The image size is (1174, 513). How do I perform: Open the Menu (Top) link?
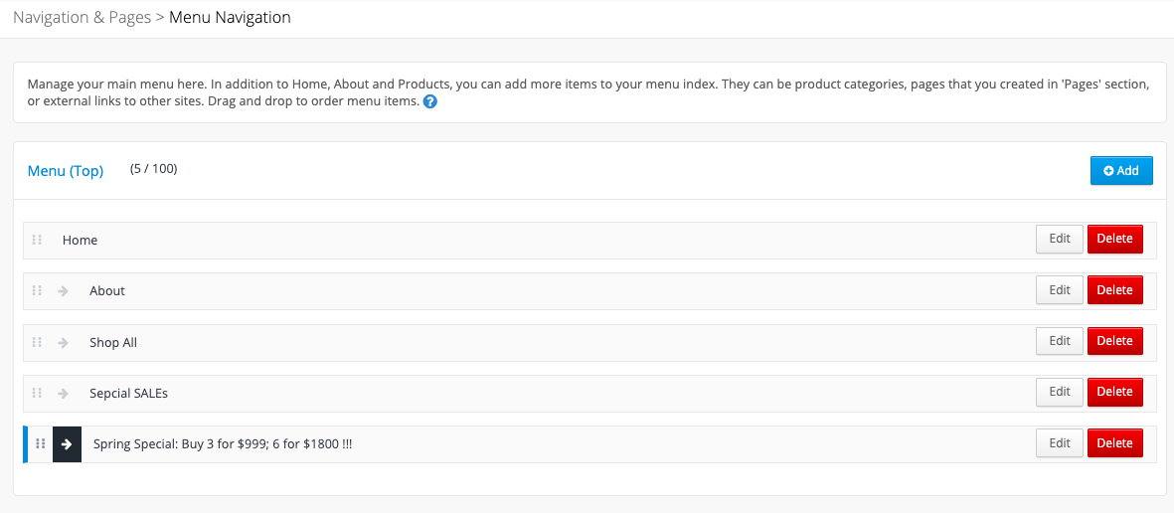[66, 171]
